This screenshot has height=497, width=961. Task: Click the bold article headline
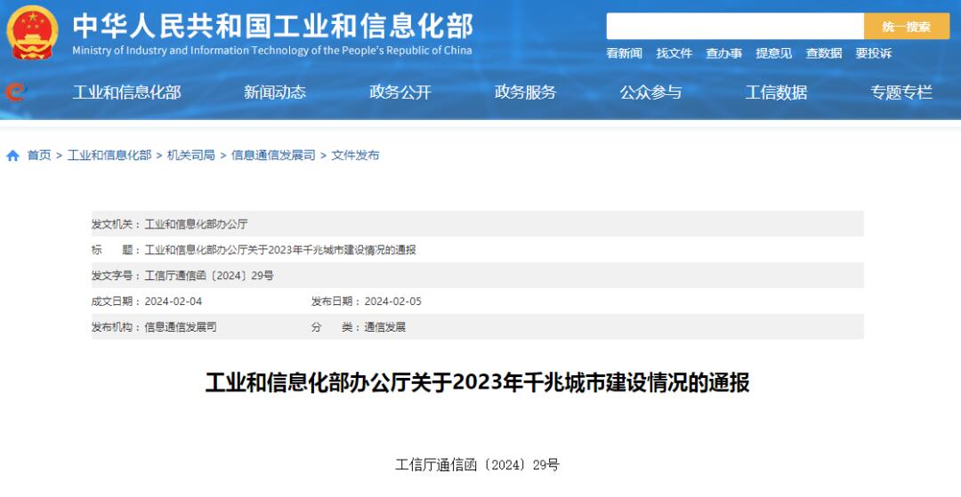pyautogui.click(x=478, y=383)
